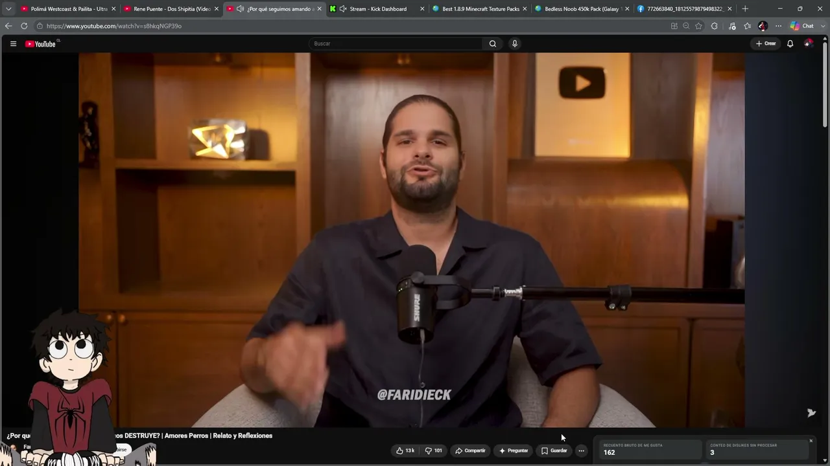Mute the playing YouTube tab speaker icon

240,9
